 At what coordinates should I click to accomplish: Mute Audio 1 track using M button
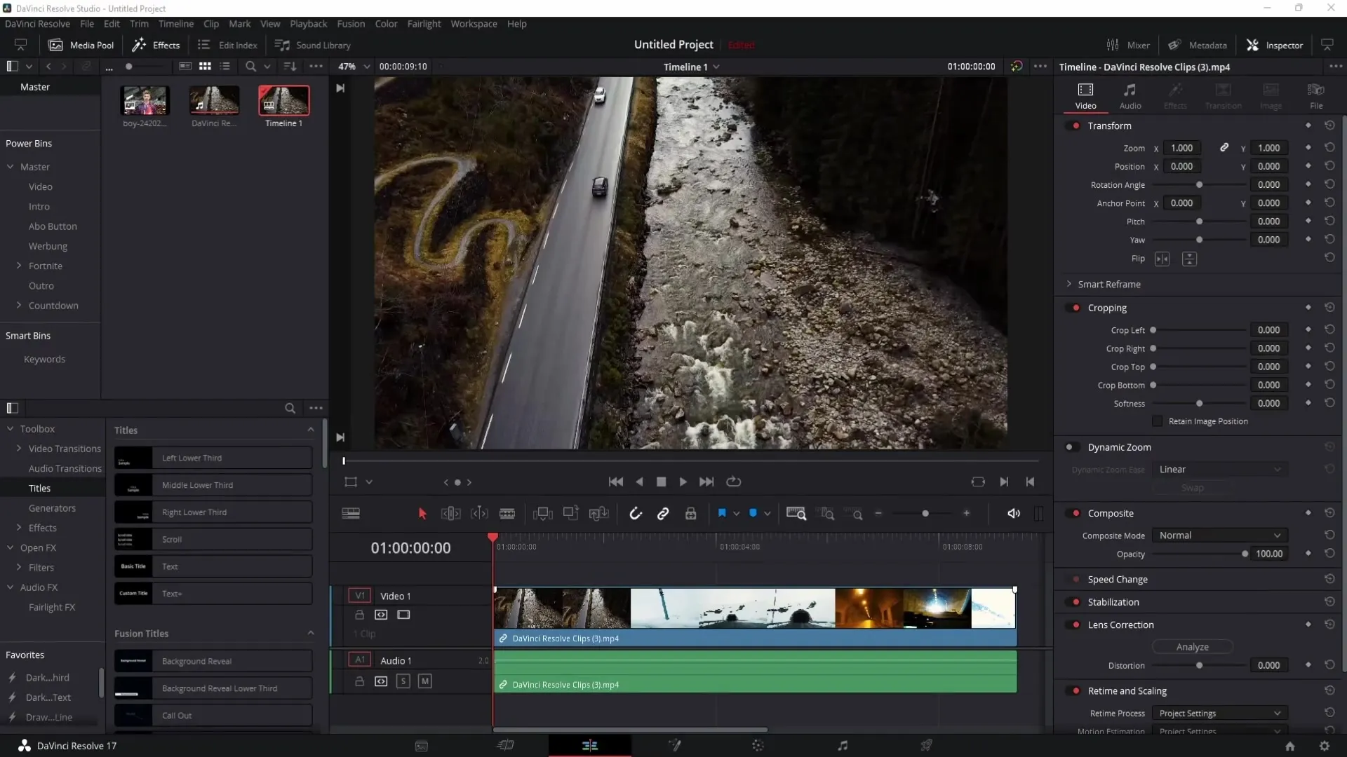[x=424, y=681]
